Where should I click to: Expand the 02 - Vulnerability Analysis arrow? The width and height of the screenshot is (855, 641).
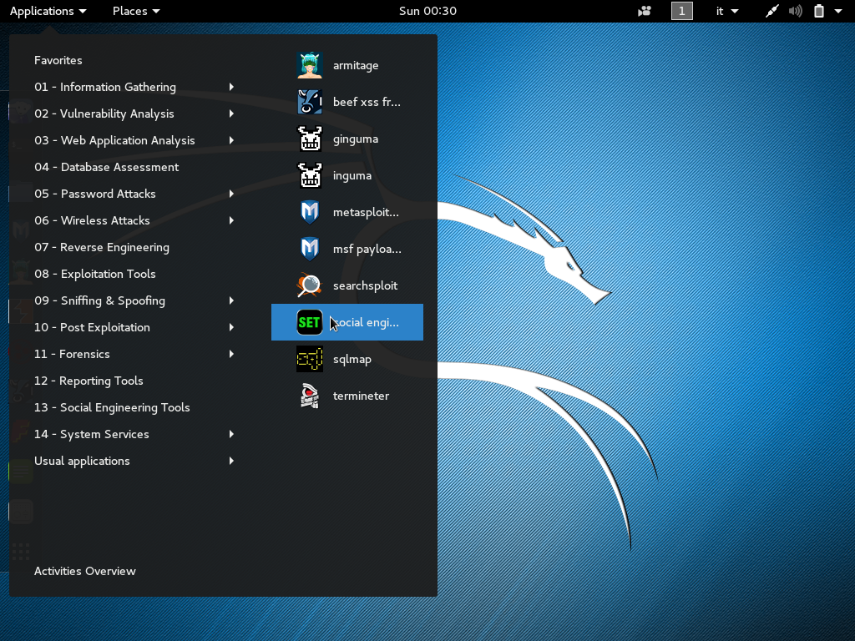(232, 114)
